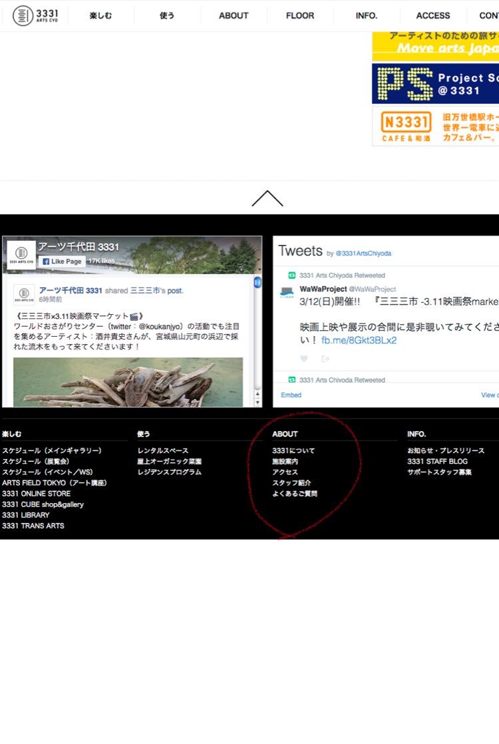This screenshot has height=744, width=499.
Task: Click the Facebook widget scrollbar thumb
Action: (x=257, y=283)
